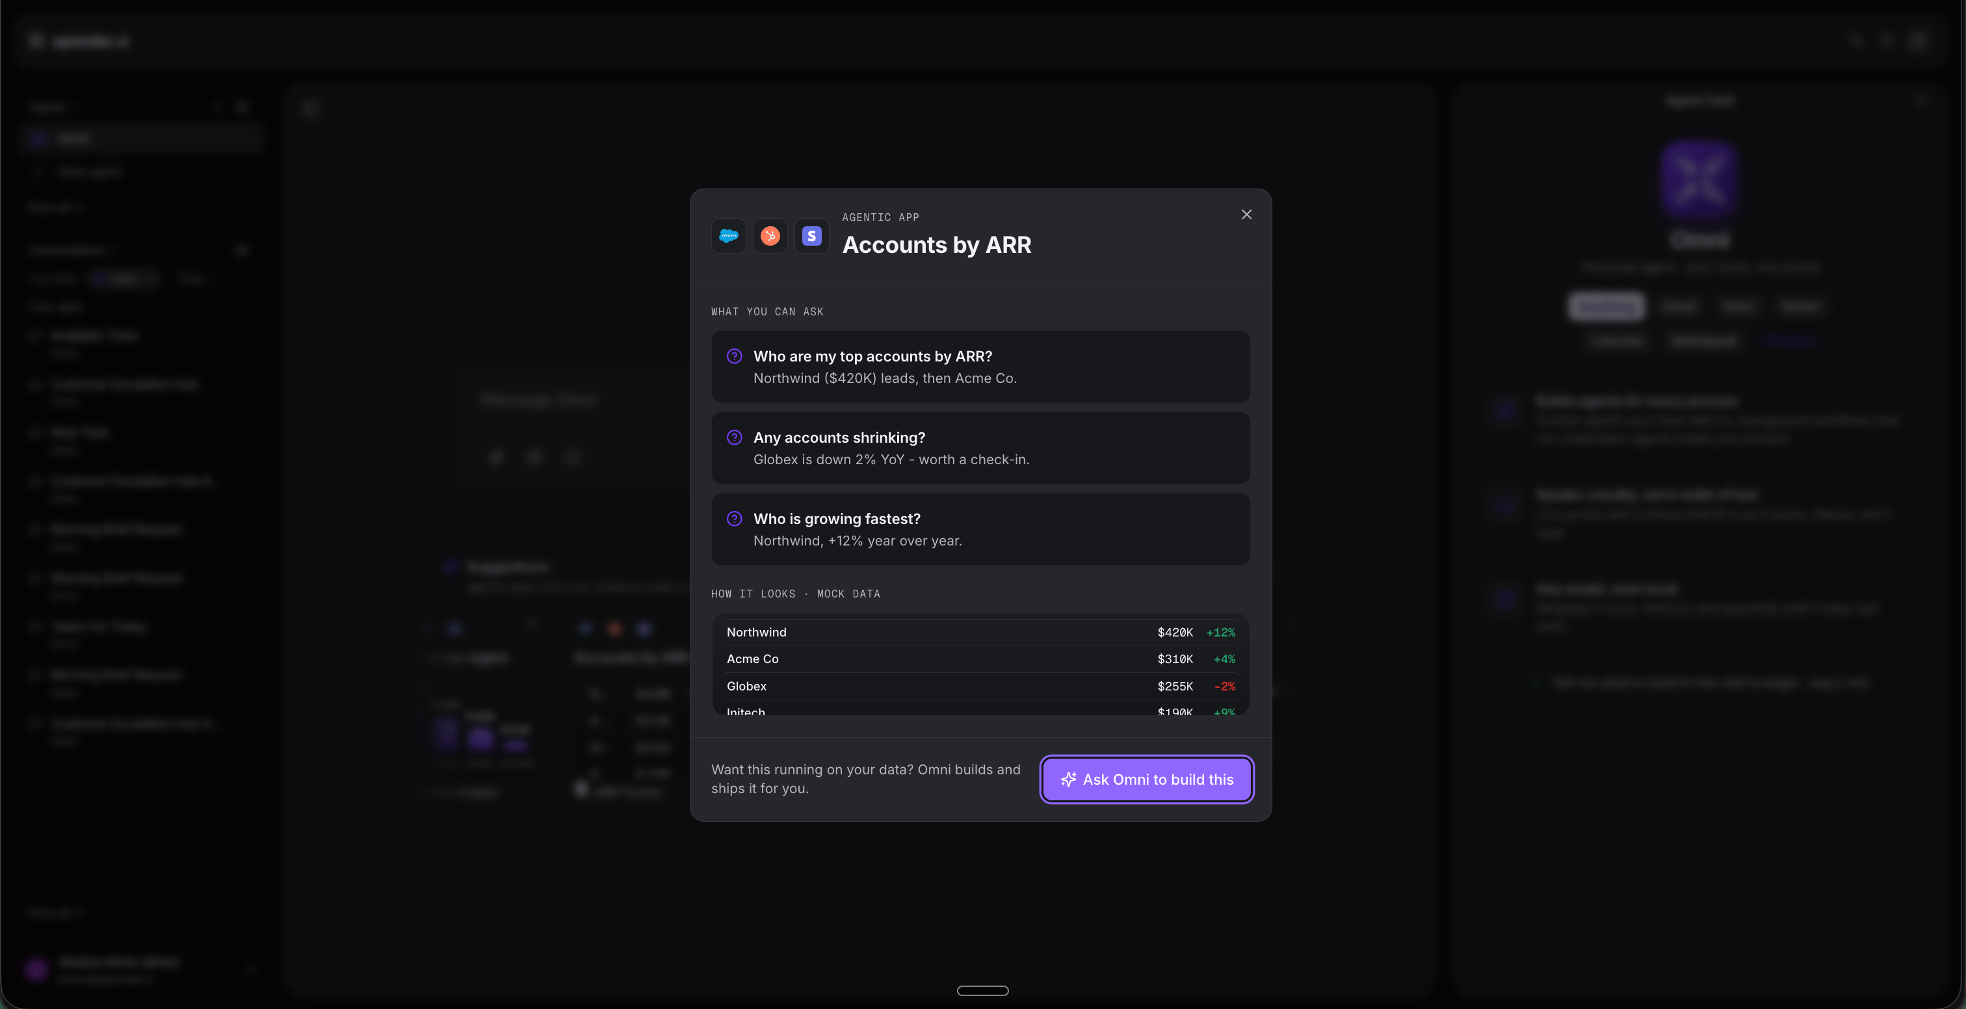Click the WHAT YOU CAN ASK heading

[767, 311]
